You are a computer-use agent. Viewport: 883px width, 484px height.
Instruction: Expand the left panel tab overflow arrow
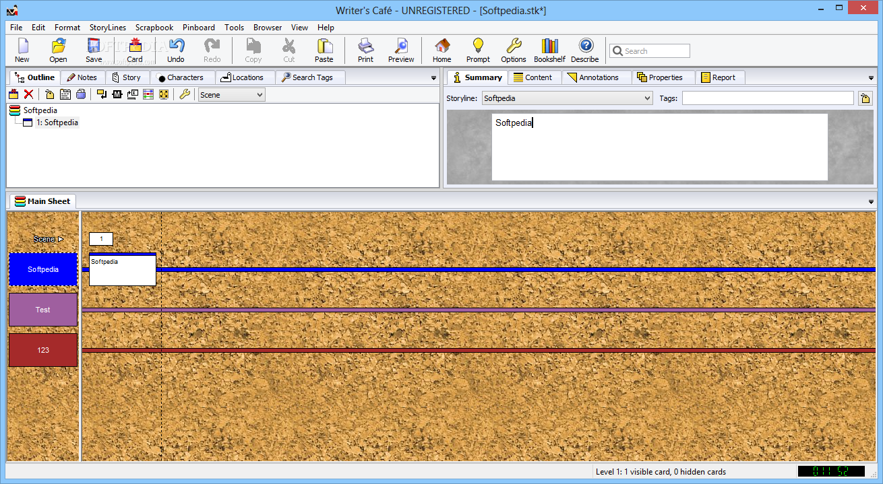click(434, 78)
